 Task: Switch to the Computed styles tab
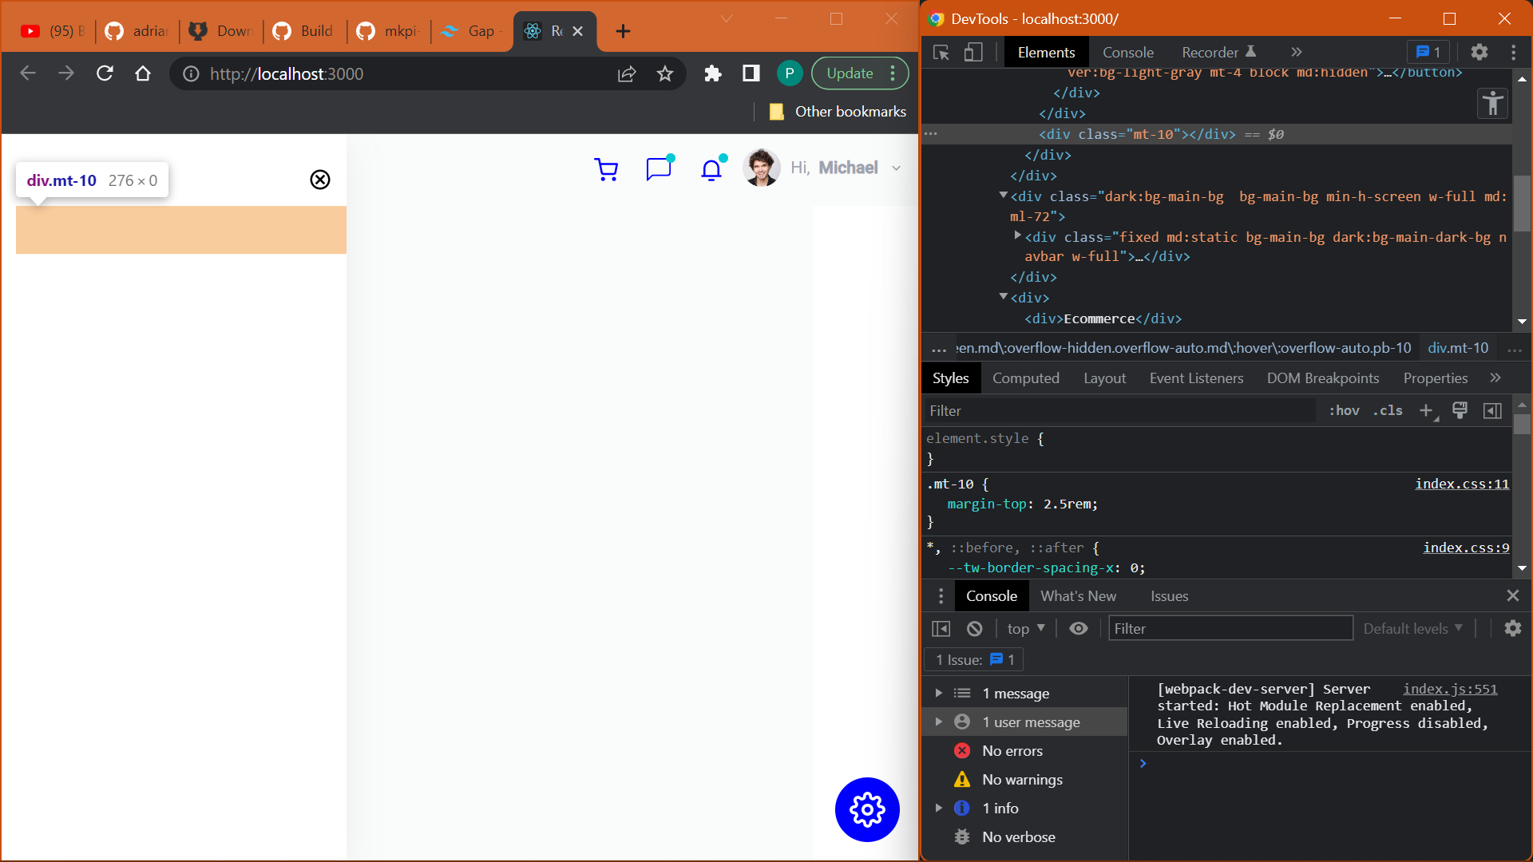1025,378
